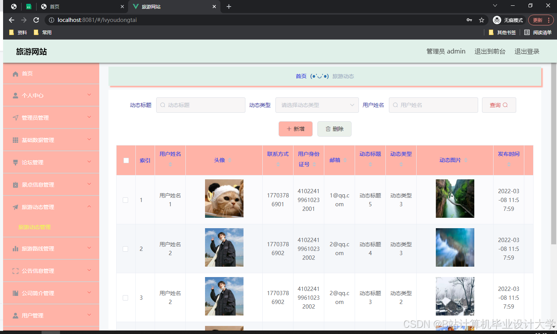The height and width of the screenshot is (334, 557).
Task: Click the 首页 breadcrumb link
Action: click(x=301, y=76)
